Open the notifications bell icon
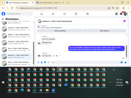Viewport: 131px width, 98px height. tap(121, 14)
